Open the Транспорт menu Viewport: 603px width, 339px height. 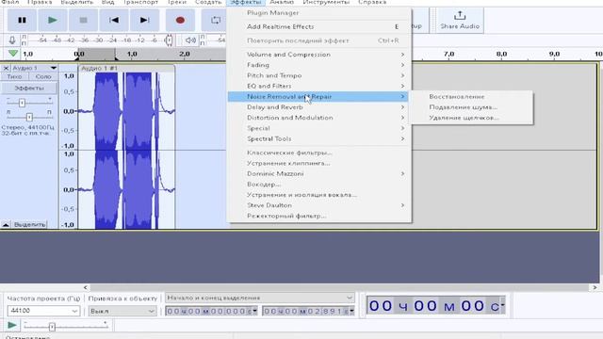[140, 2]
